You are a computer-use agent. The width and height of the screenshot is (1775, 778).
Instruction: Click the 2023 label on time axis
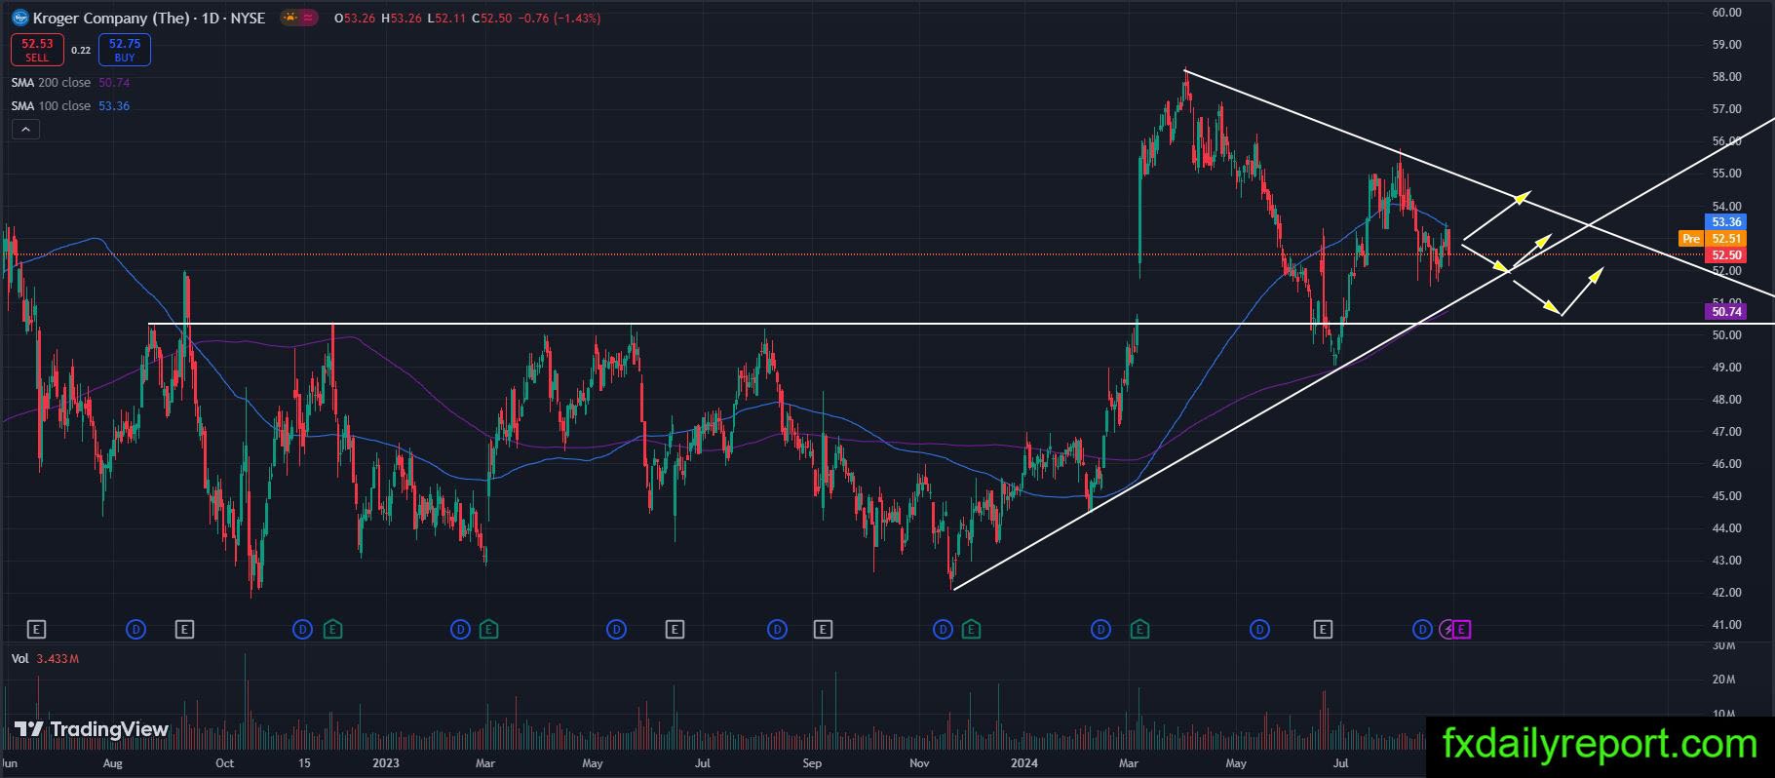387,763
